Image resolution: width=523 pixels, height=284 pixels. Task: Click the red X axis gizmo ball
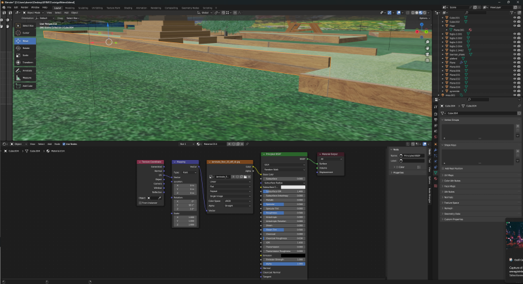point(417,31)
